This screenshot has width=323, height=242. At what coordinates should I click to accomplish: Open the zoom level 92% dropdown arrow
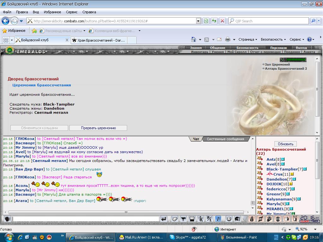pyautogui.click(x=315, y=229)
